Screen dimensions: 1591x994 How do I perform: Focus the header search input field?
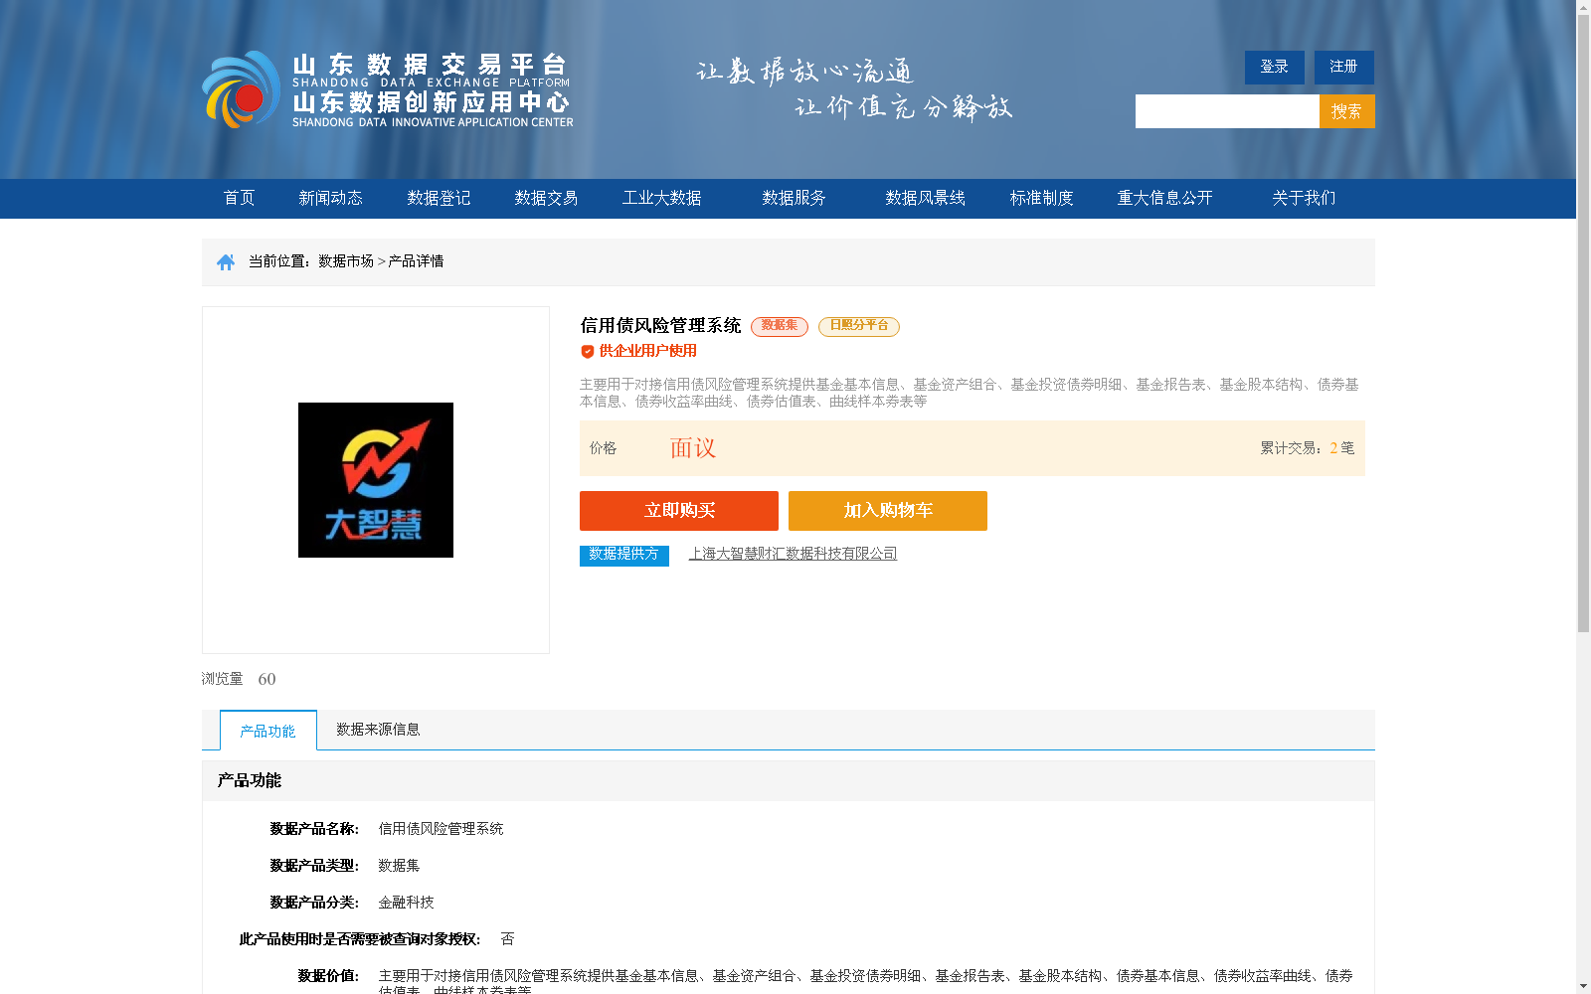coord(1227,111)
